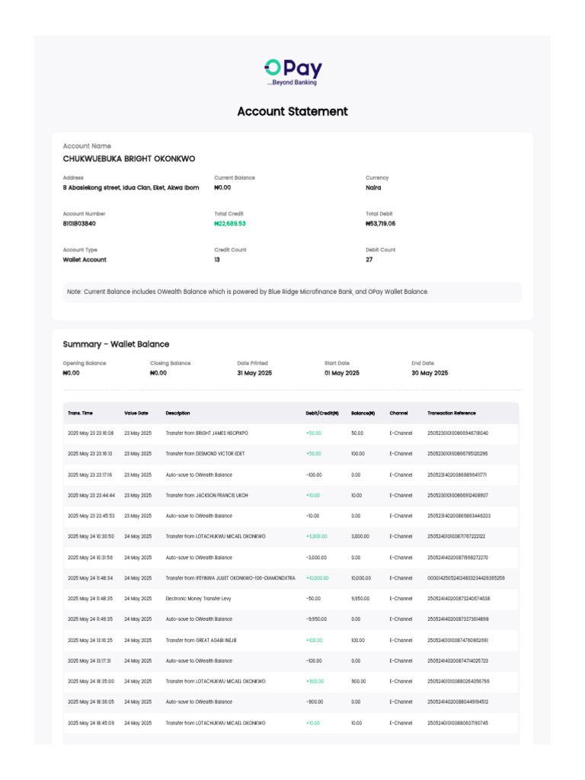Click the Date Printed value 31 May 2025
Image resolution: width=585 pixels, height=780 pixels.
click(254, 373)
